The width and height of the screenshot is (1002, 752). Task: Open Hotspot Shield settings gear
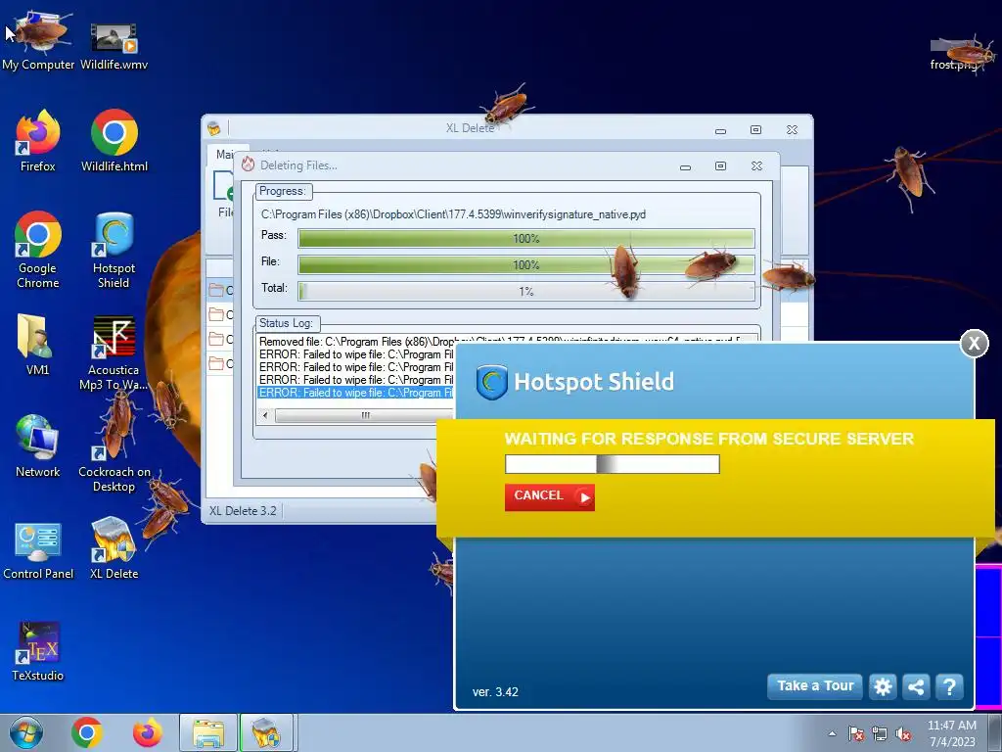[884, 686]
